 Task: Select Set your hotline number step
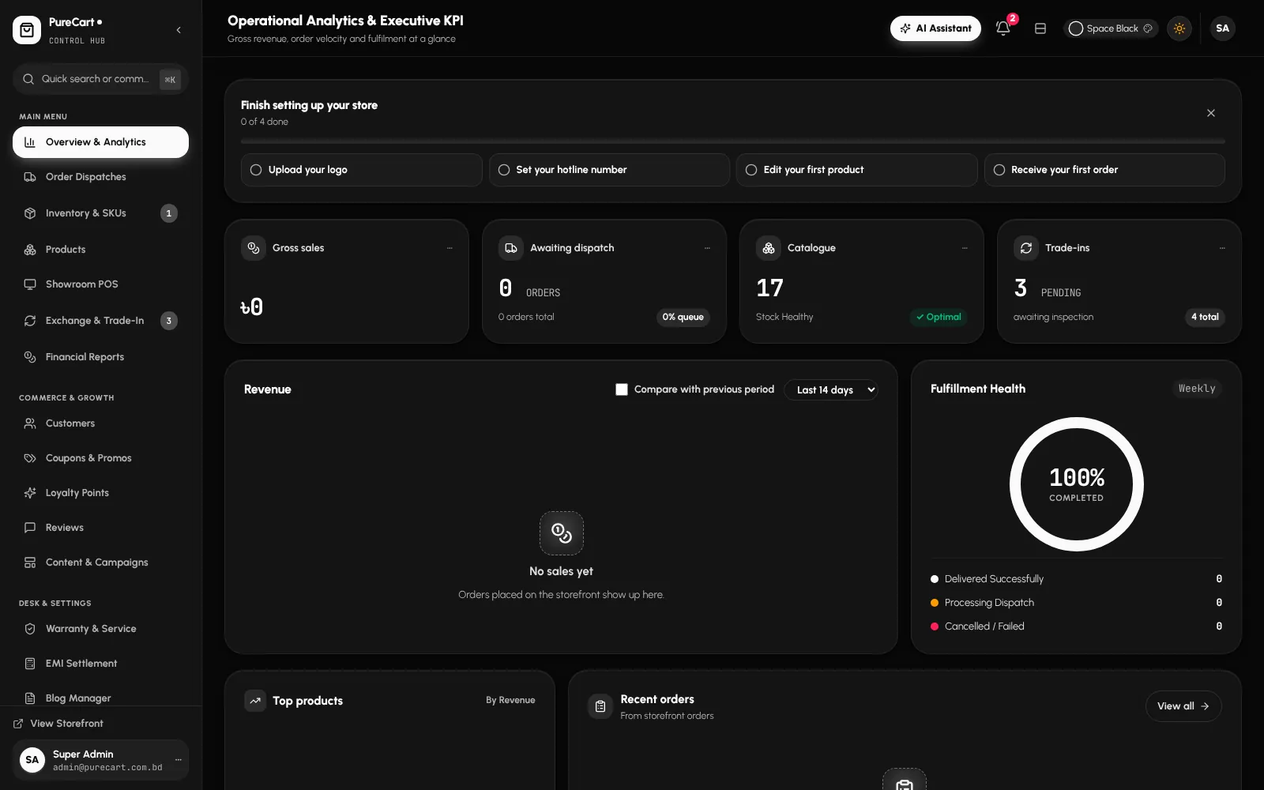tap(609, 170)
